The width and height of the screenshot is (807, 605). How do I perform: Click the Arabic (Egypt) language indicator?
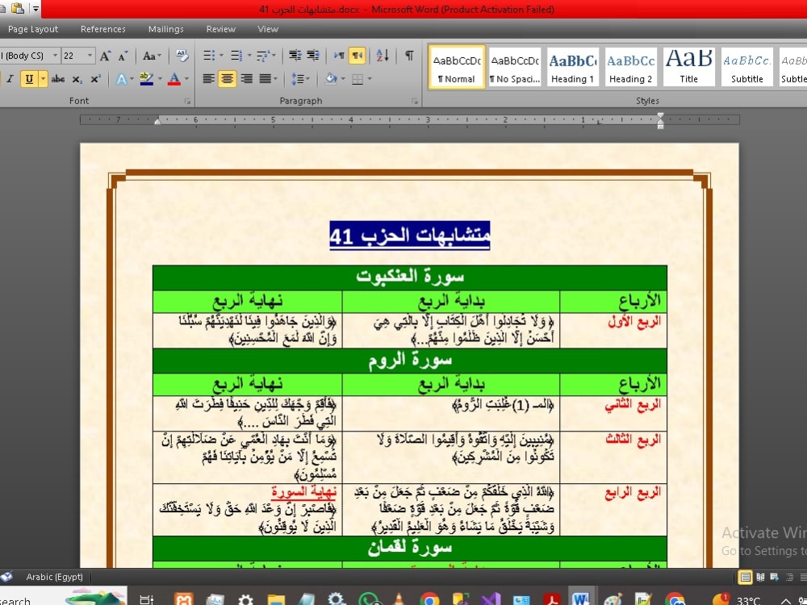pos(55,577)
